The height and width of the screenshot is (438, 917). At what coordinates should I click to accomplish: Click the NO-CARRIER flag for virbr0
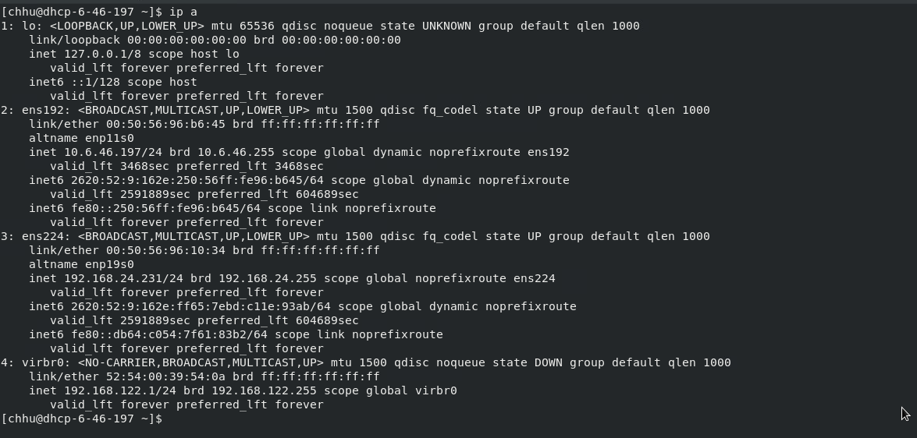[x=120, y=362]
